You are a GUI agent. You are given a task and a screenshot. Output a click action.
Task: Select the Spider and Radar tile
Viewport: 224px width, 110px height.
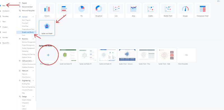47,28
